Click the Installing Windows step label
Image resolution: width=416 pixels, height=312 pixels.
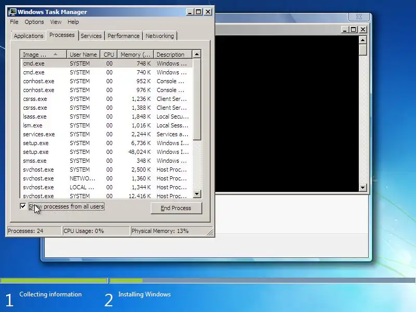tap(145, 294)
